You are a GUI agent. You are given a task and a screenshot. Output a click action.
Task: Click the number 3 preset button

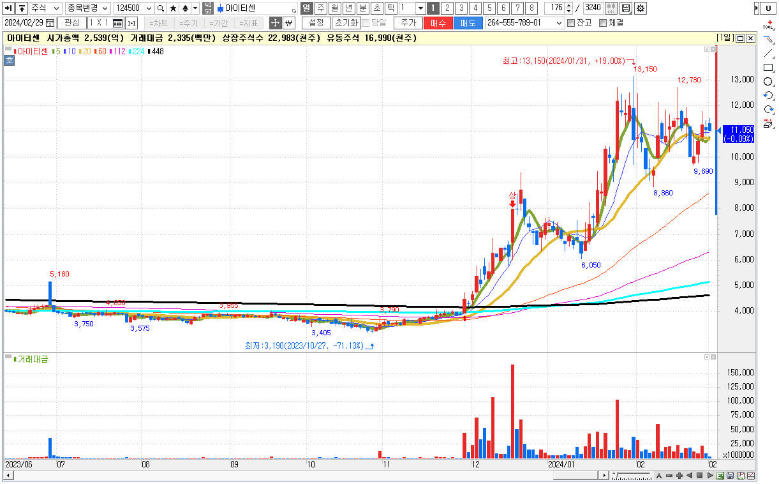point(461,8)
